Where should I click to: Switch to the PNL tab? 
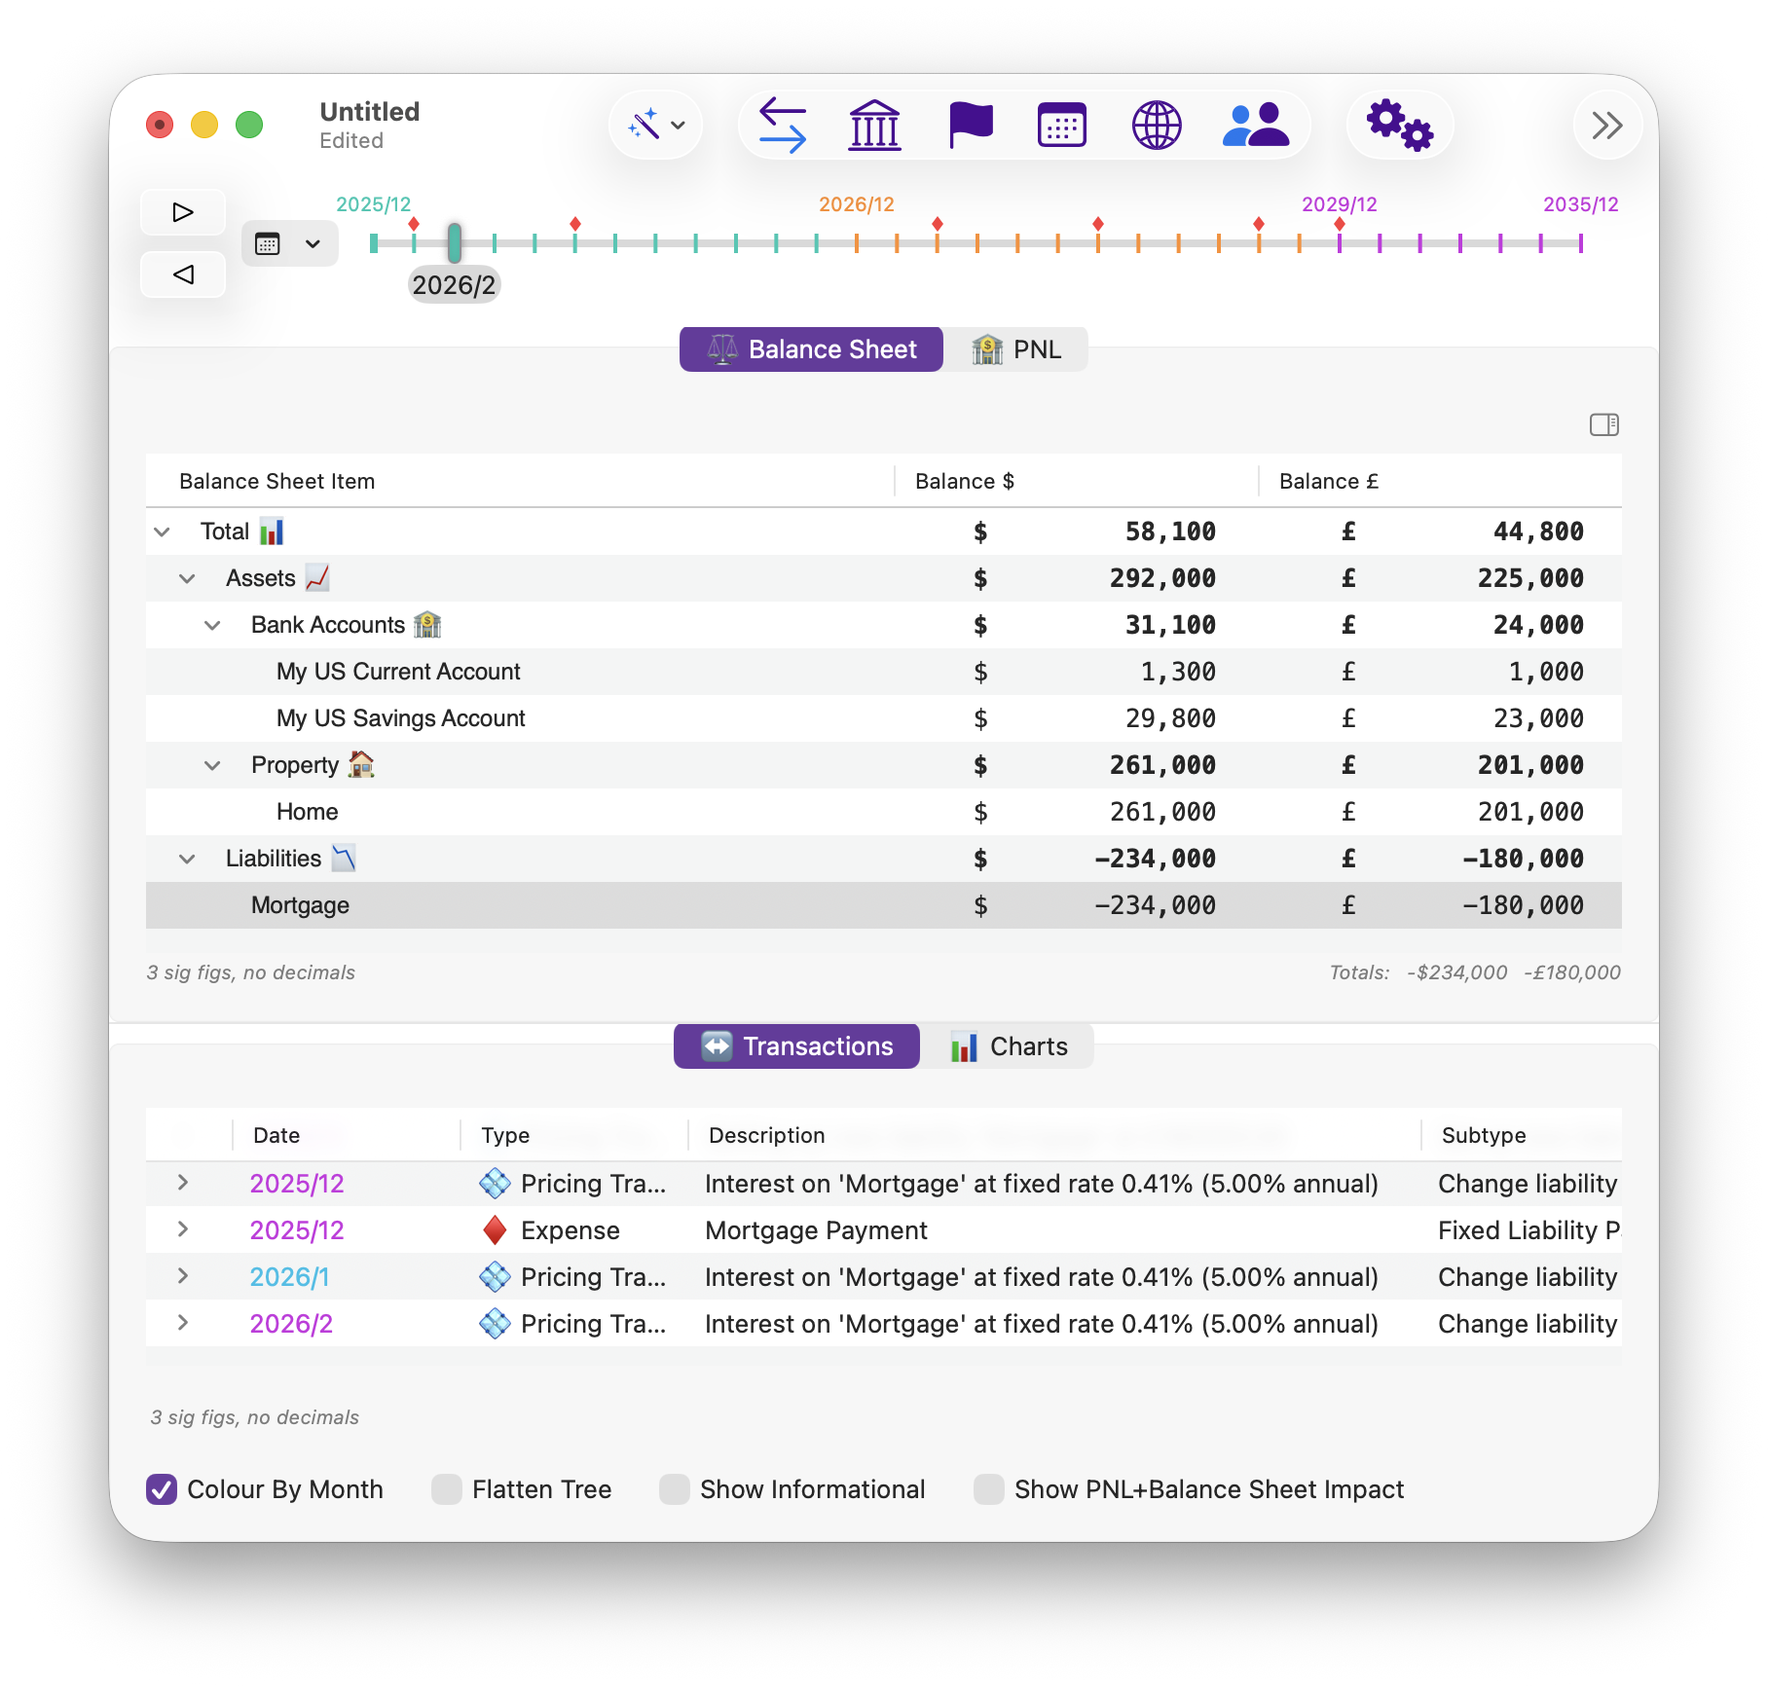[x=1015, y=348]
